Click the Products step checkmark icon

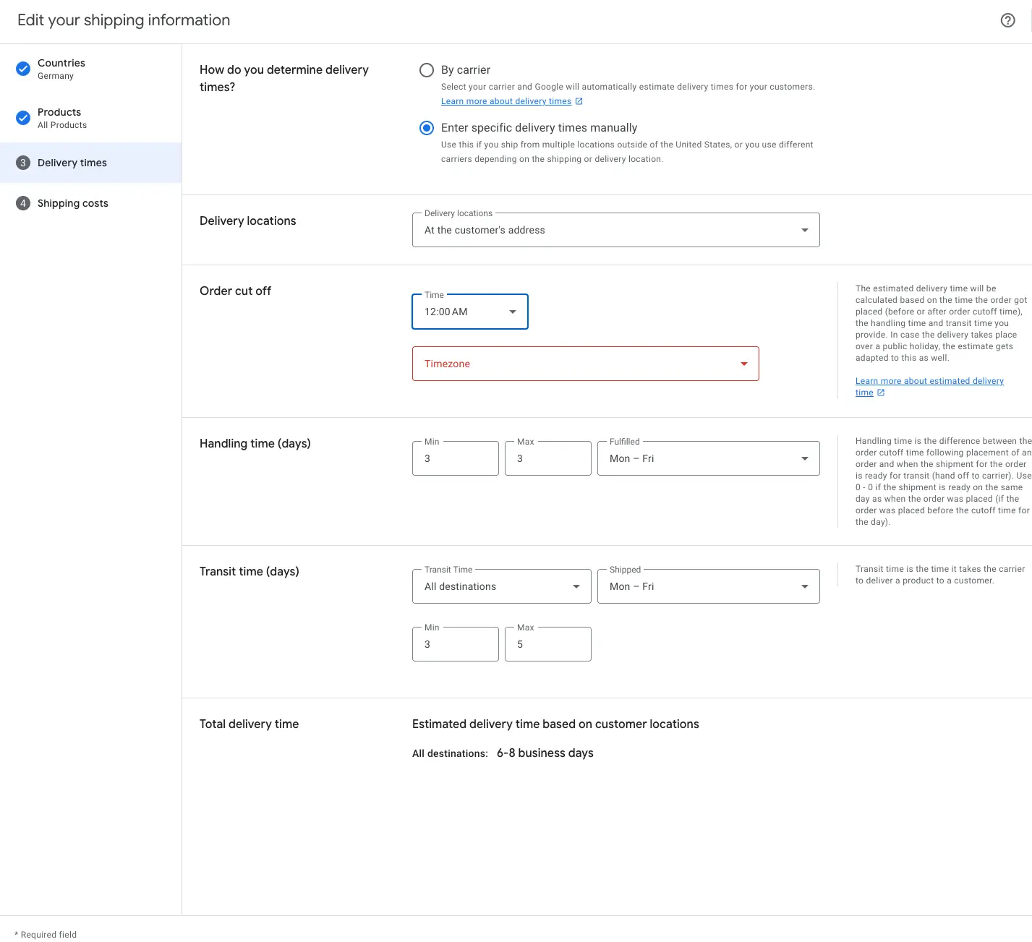pos(23,118)
